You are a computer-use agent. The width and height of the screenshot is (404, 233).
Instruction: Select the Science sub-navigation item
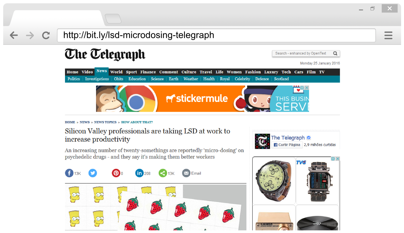(157, 79)
